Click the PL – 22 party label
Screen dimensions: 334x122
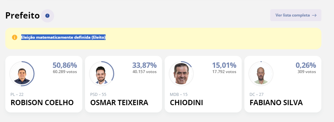[17, 95]
